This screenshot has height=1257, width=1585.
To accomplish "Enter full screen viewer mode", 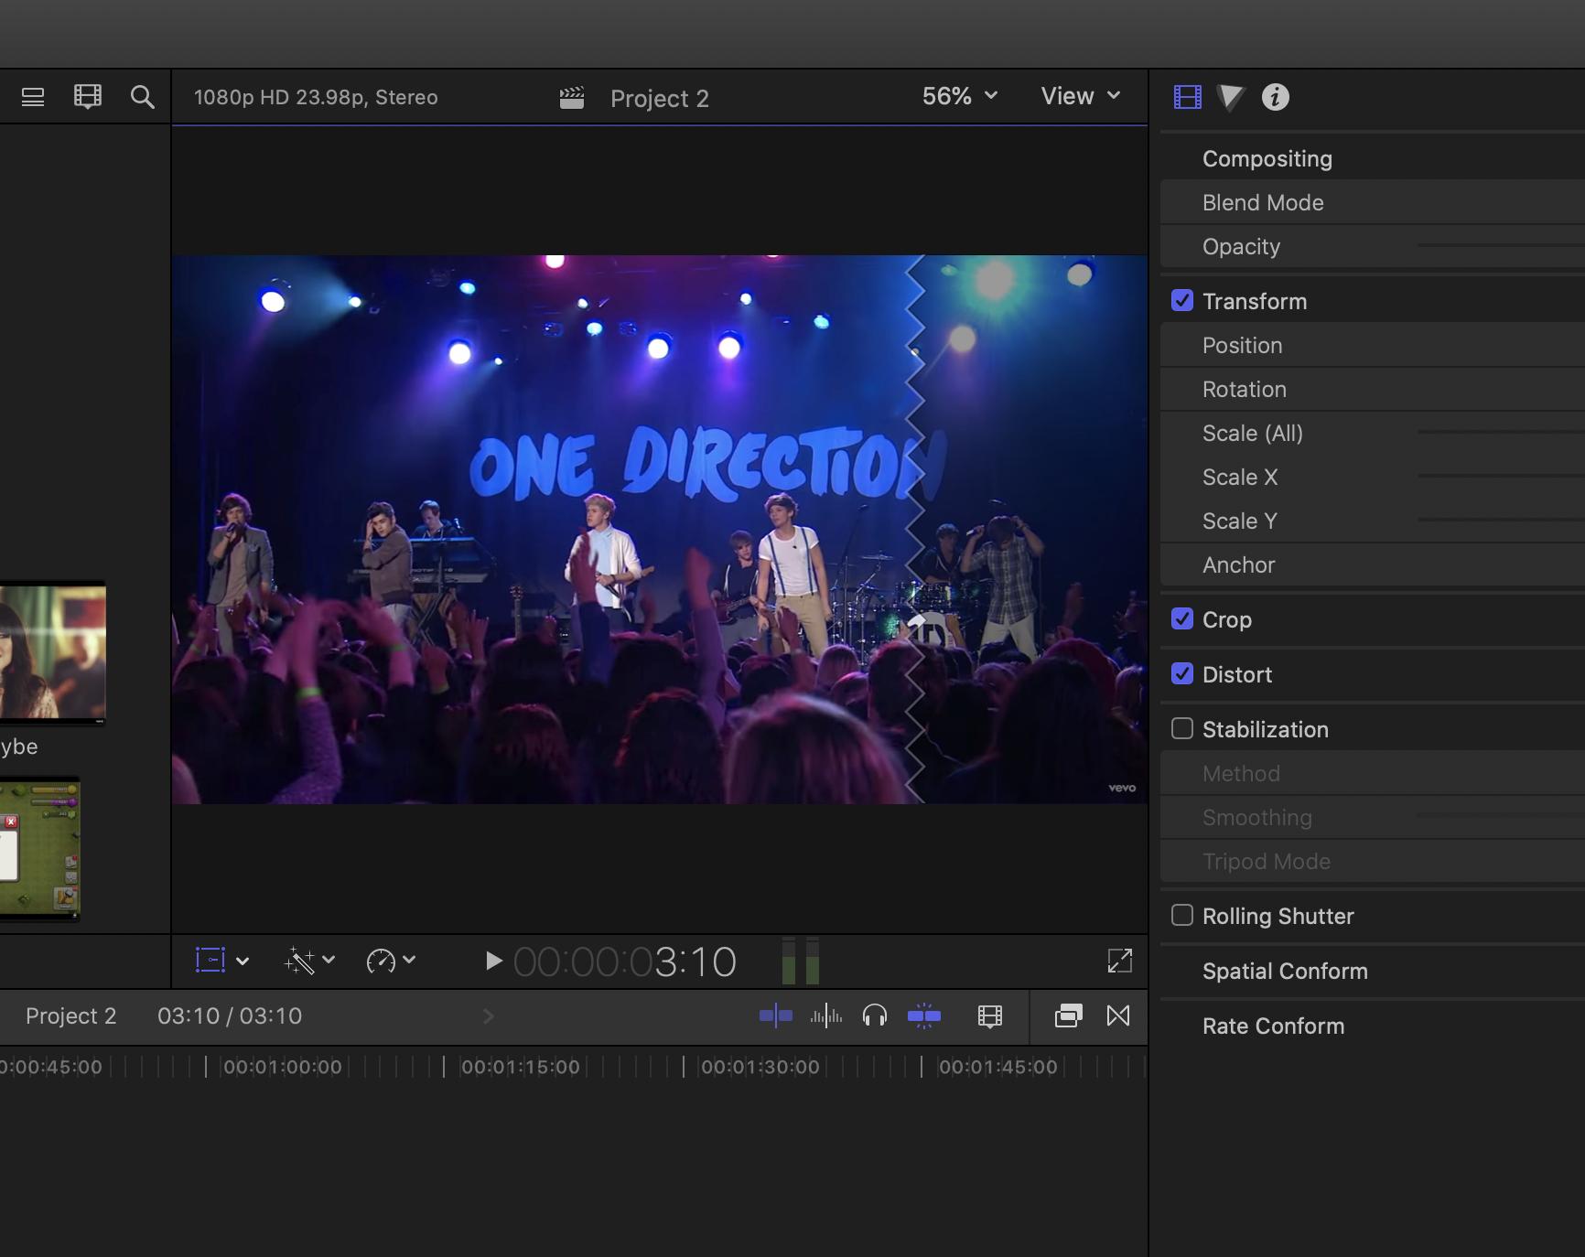I will click(1120, 961).
